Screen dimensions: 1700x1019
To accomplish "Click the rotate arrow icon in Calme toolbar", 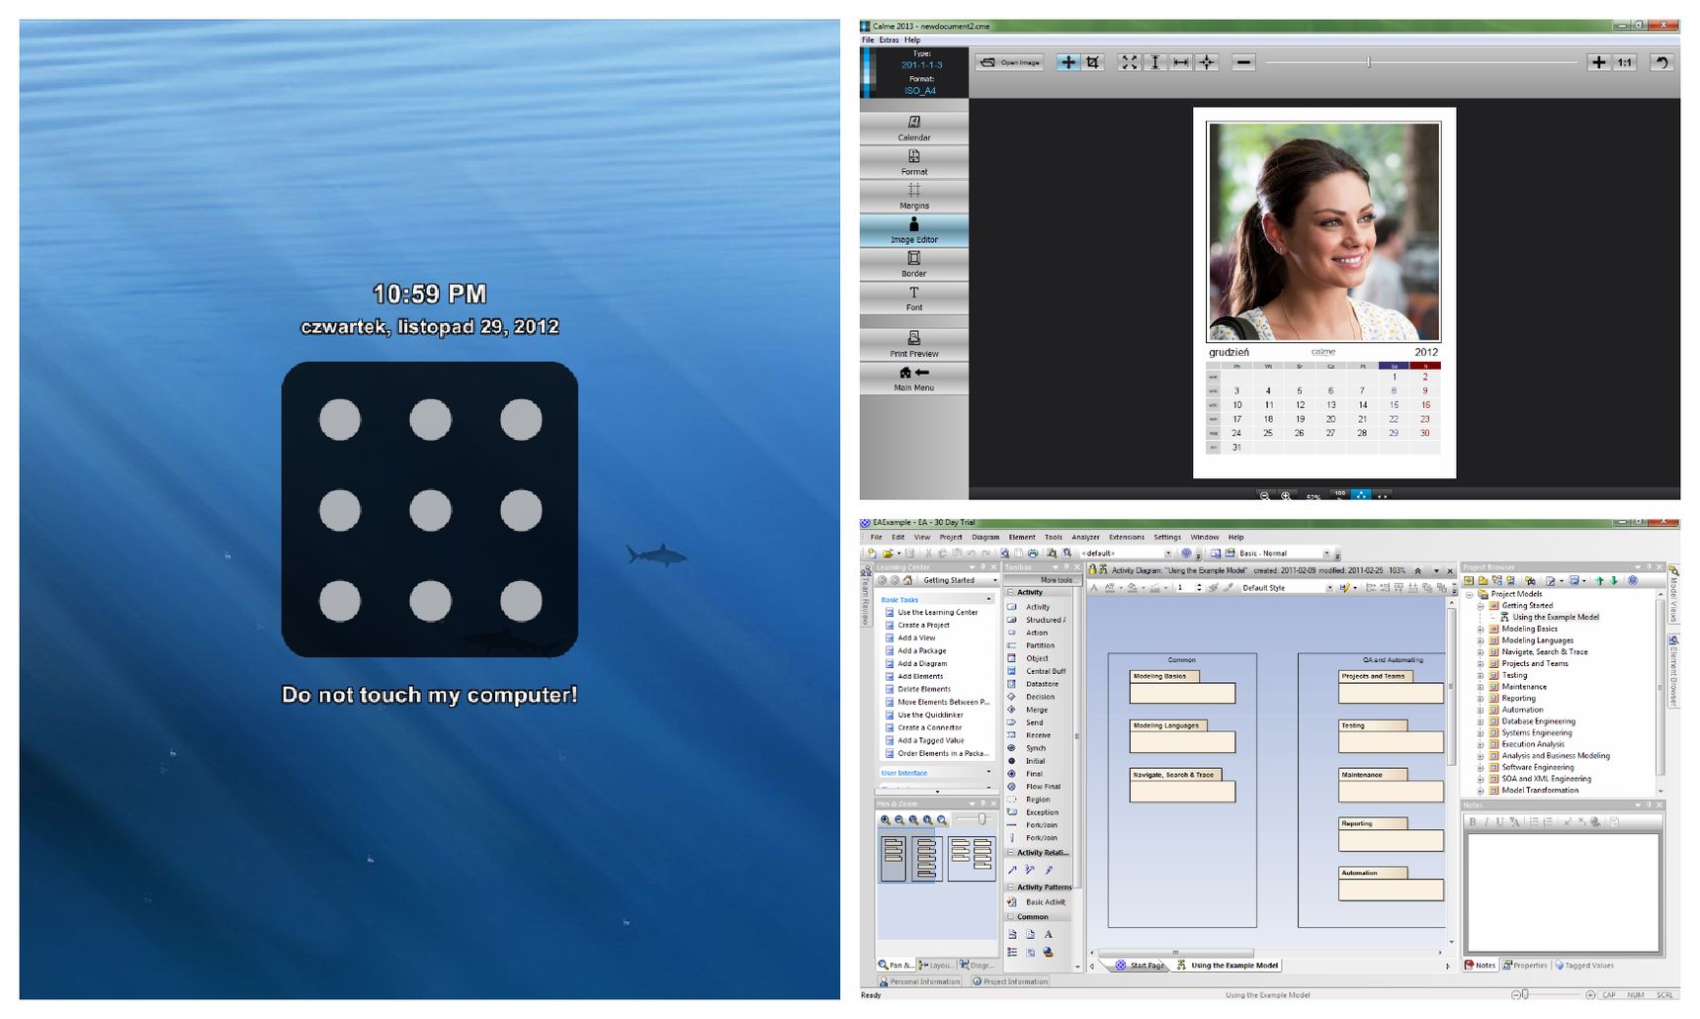I will pyautogui.click(x=1661, y=62).
